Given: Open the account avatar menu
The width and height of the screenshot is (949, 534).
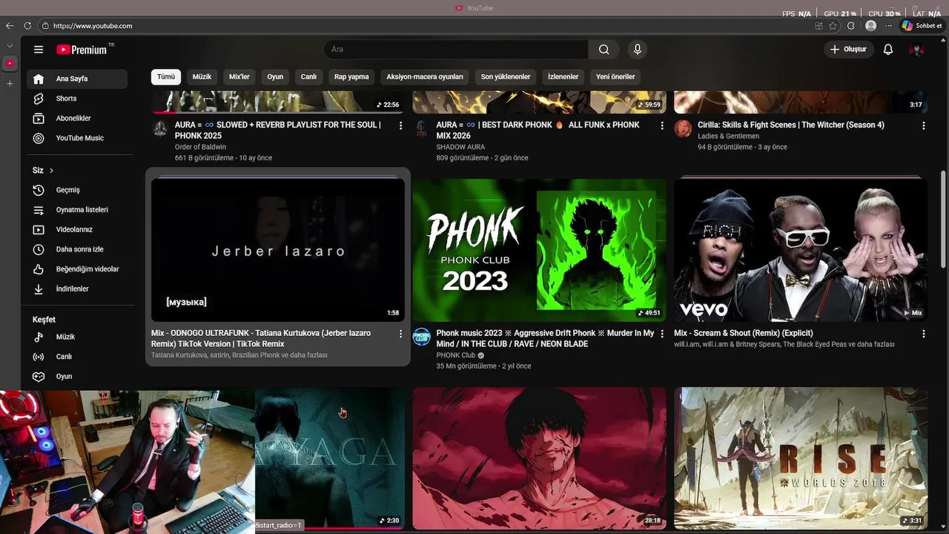Looking at the screenshot, I should coord(917,50).
